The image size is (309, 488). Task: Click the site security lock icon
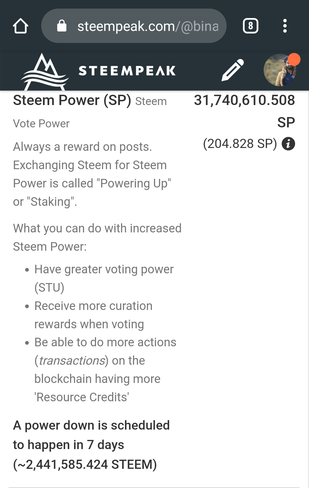[62, 26]
